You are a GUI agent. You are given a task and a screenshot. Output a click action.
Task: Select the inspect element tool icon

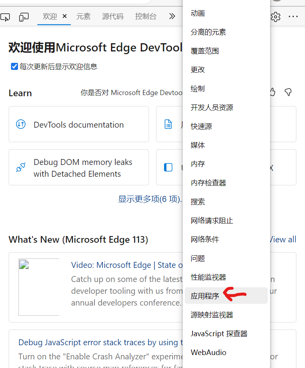pos(5,17)
